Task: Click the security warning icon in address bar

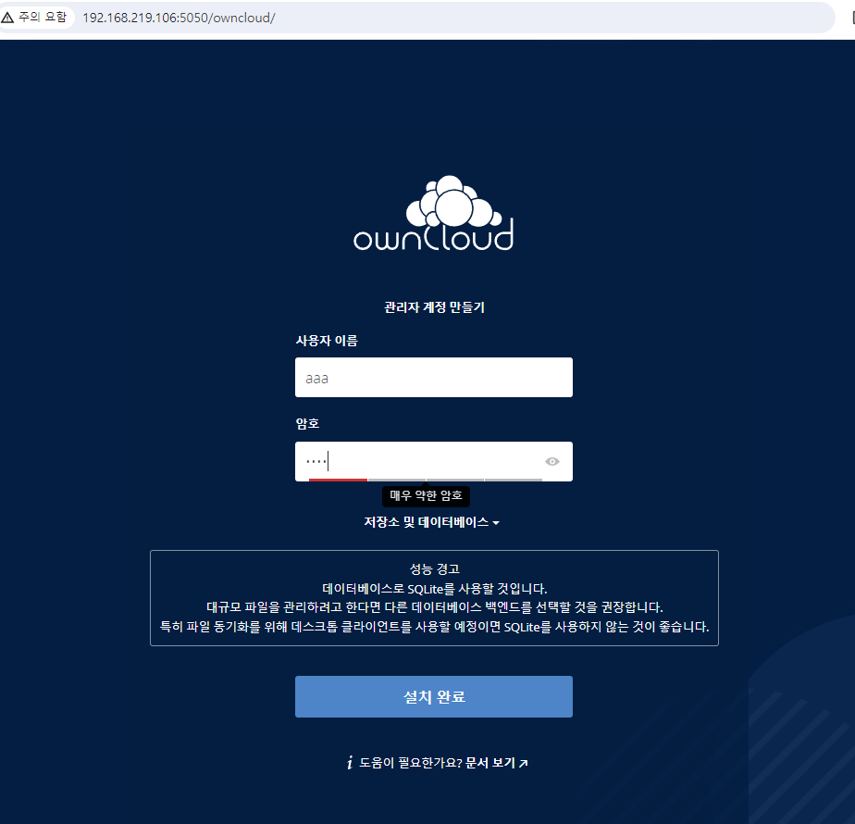Action: click(7, 18)
